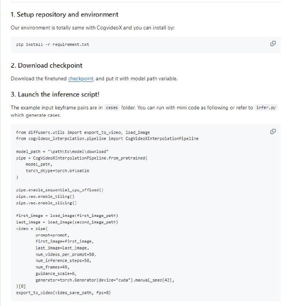Click the manual_seed(42) generator line

coord(105,280)
